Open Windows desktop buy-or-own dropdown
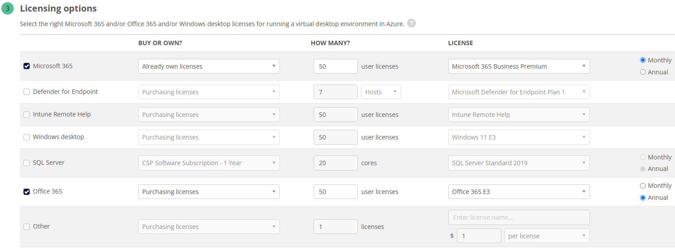 point(209,137)
